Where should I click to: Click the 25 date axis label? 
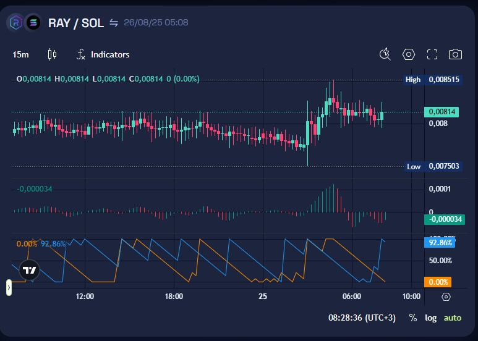coord(263,297)
